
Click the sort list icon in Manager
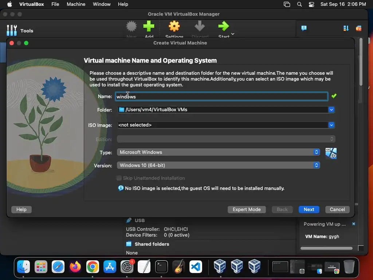pyautogui.click(x=346, y=28)
